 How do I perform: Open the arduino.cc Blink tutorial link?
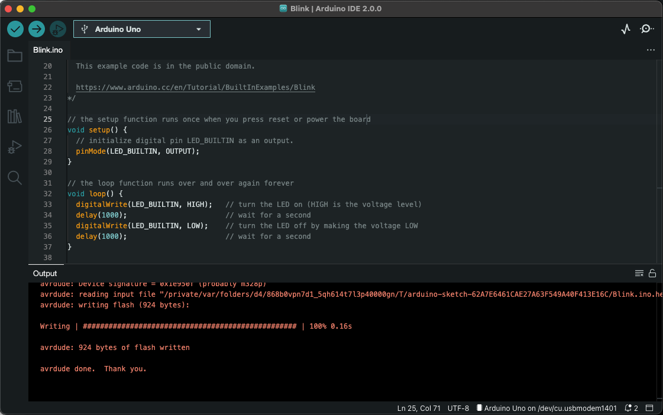195,87
